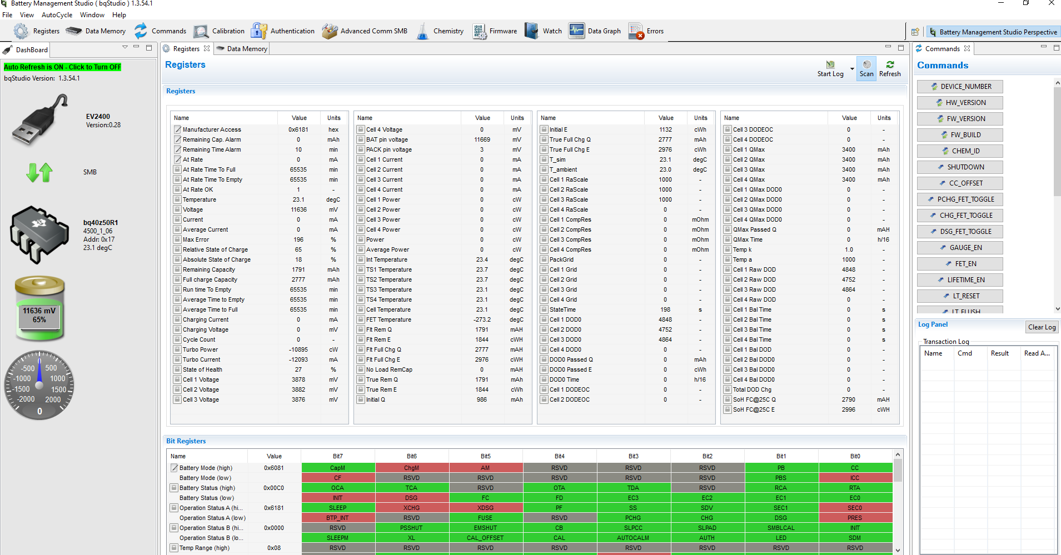This screenshot has height=555, width=1061.
Task: Open the AutoCycle menu
Action: tap(57, 15)
